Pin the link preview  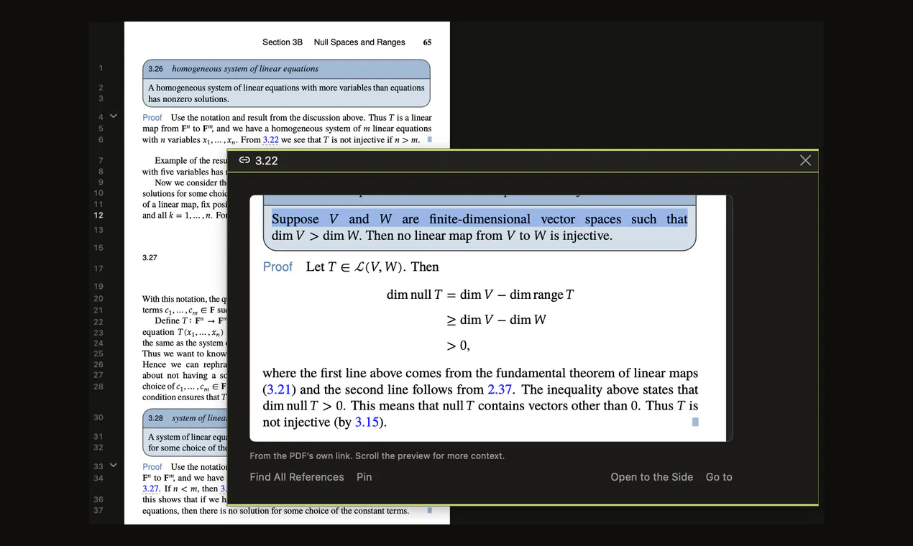(364, 477)
